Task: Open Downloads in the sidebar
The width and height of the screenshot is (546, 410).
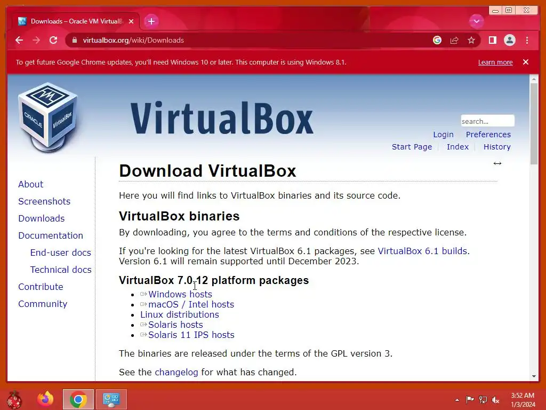Action: [42, 218]
